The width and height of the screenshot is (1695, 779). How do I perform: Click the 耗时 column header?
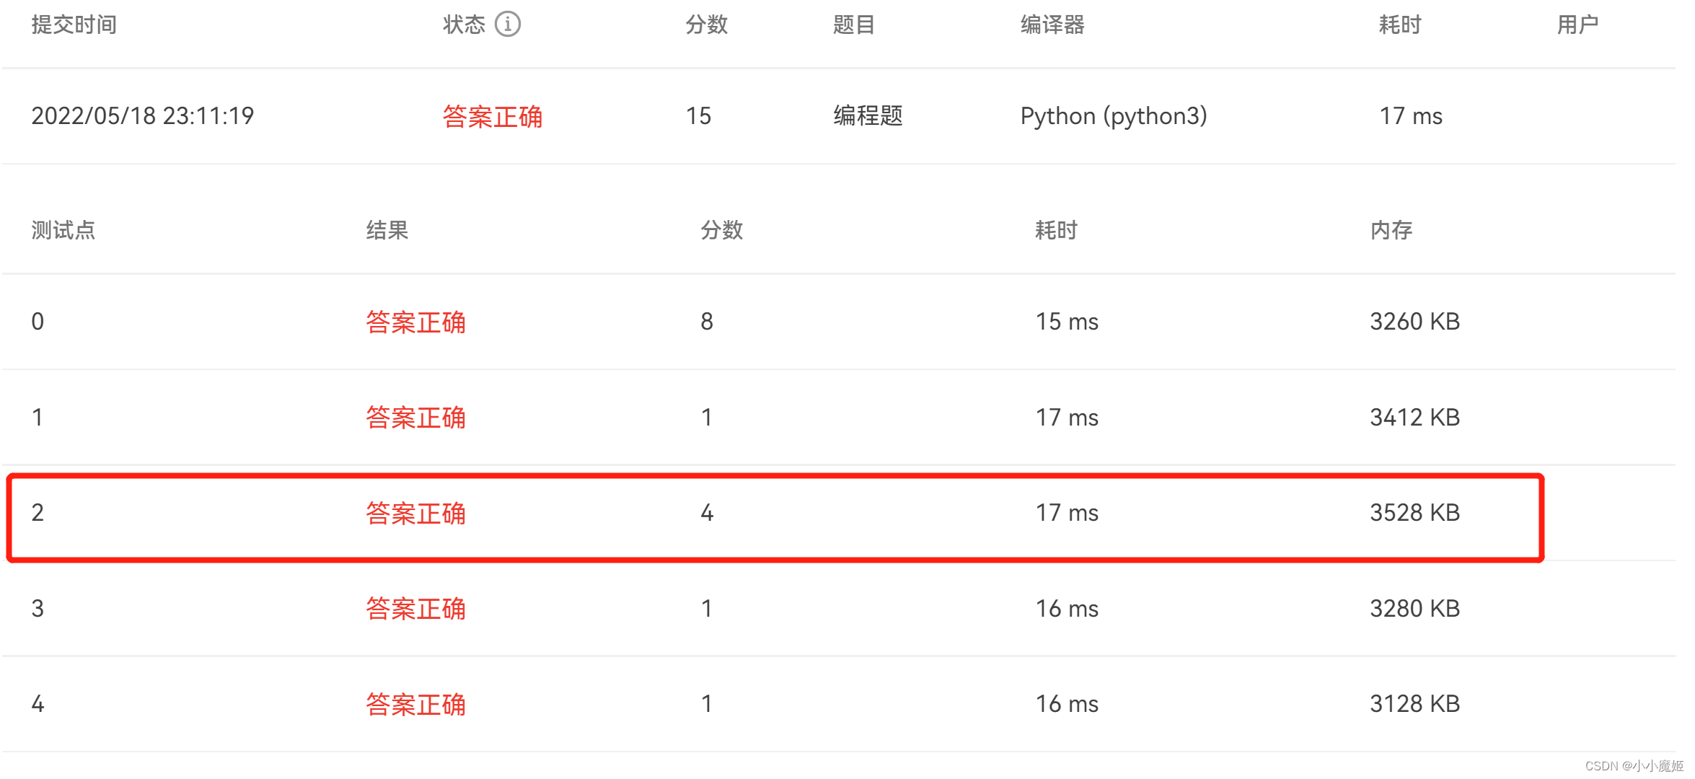1399,24
